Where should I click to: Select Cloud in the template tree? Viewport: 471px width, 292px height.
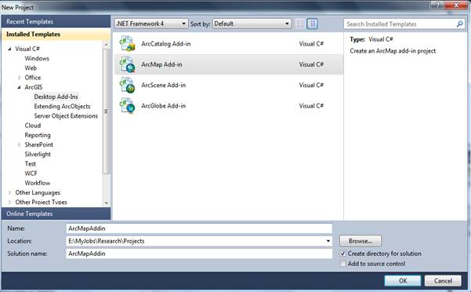(x=33, y=126)
